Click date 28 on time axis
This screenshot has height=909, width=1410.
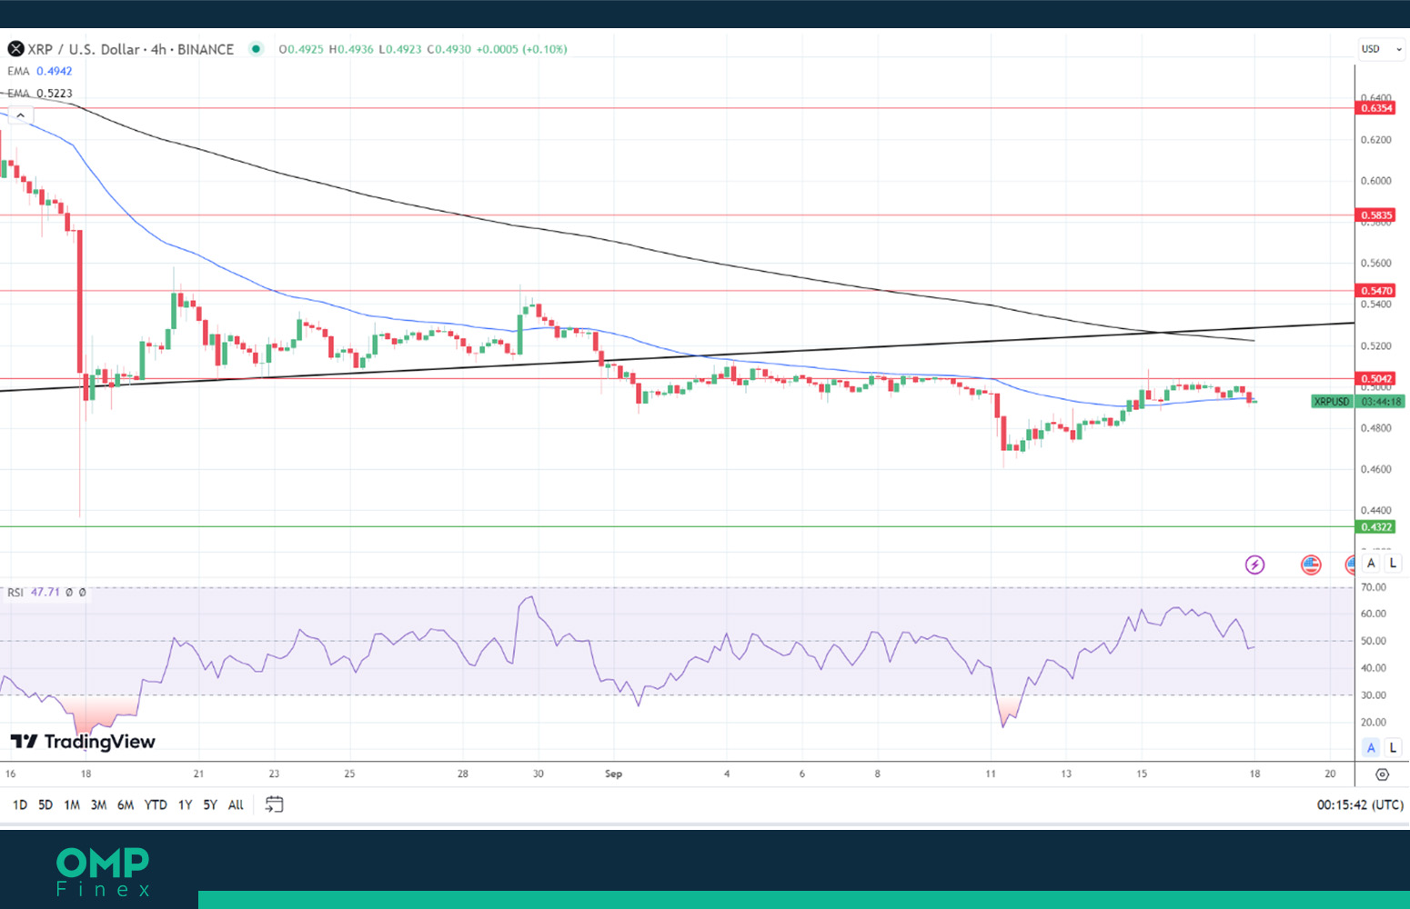coord(463,774)
